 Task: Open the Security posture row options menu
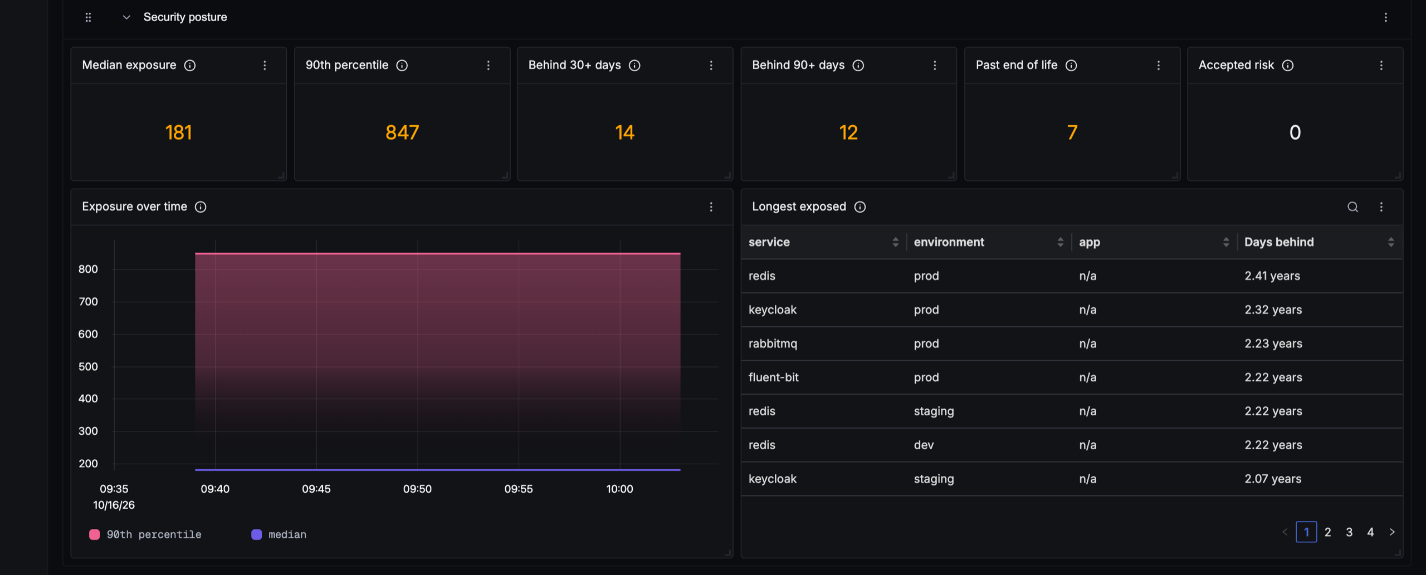pos(1386,17)
